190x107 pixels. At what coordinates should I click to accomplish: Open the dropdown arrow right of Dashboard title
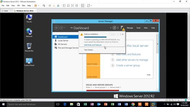click(x=111, y=28)
